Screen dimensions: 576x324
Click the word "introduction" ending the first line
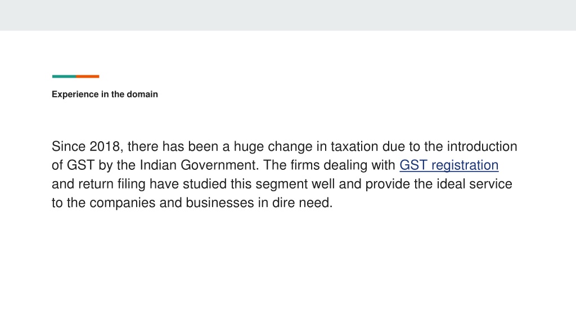482,146
